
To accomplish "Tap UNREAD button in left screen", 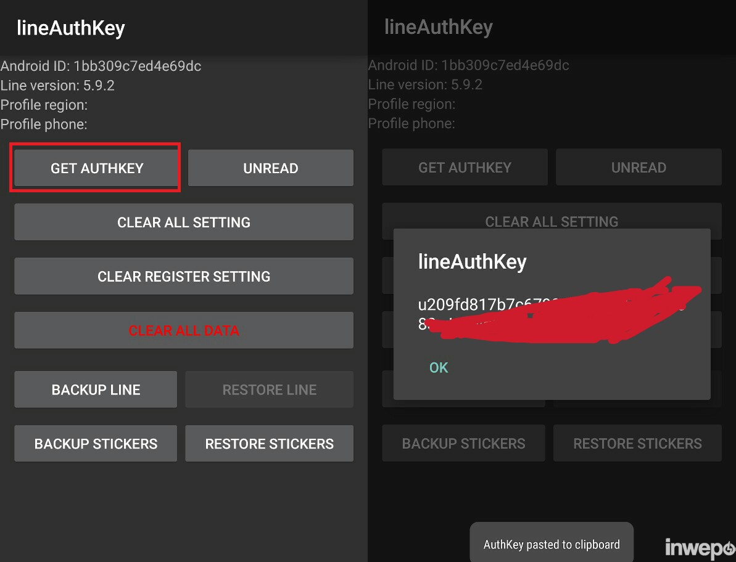I will pyautogui.click(x=270, y=168).
